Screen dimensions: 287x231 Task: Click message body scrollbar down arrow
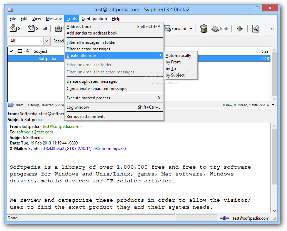pyautogui.click(x=274, y=211)
